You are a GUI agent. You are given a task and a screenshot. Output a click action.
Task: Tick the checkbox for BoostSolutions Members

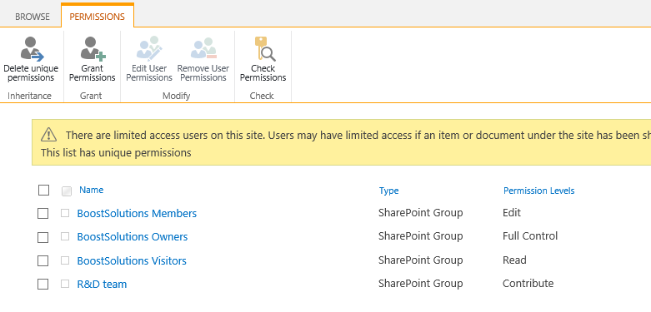pyautogui.click(x=43, y=213)
